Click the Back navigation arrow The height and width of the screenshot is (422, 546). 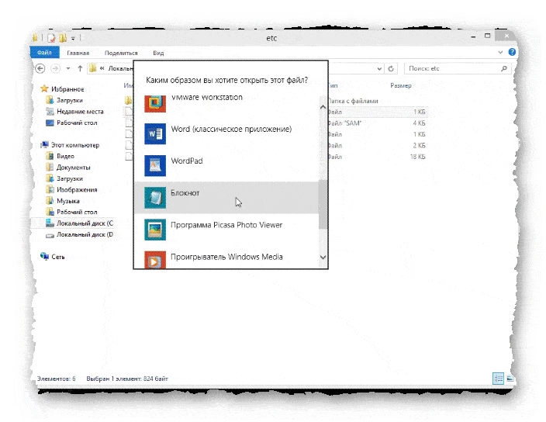tap(40, 68)
